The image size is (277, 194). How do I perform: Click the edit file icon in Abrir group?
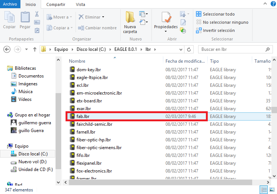click(183, 22)
